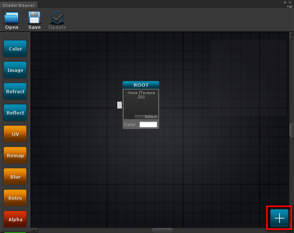Open a shader project with Open icon

tap(11, 20)
